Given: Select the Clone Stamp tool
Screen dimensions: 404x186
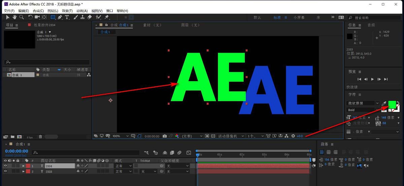Looking at the screenshot, I should point(82,17).
